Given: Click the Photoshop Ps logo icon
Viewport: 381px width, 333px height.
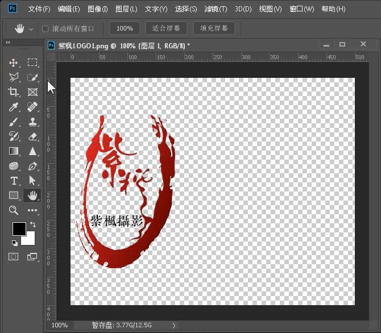Looking at the screenshot, I should [x=12, y=9].
